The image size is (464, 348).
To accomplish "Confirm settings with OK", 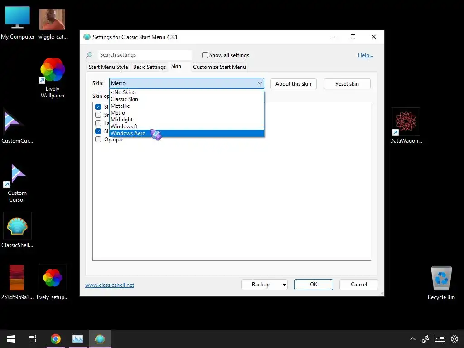I will tap(314, 285).
